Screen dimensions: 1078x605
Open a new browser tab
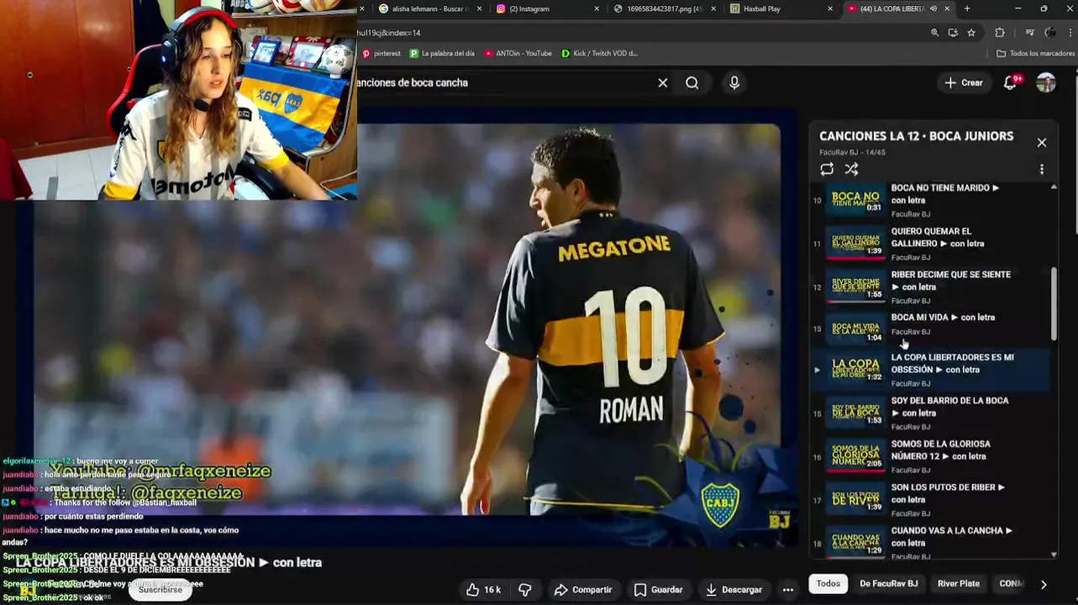(967, 8)
